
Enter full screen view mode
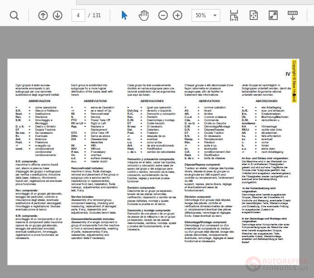[x=273, y=15]
